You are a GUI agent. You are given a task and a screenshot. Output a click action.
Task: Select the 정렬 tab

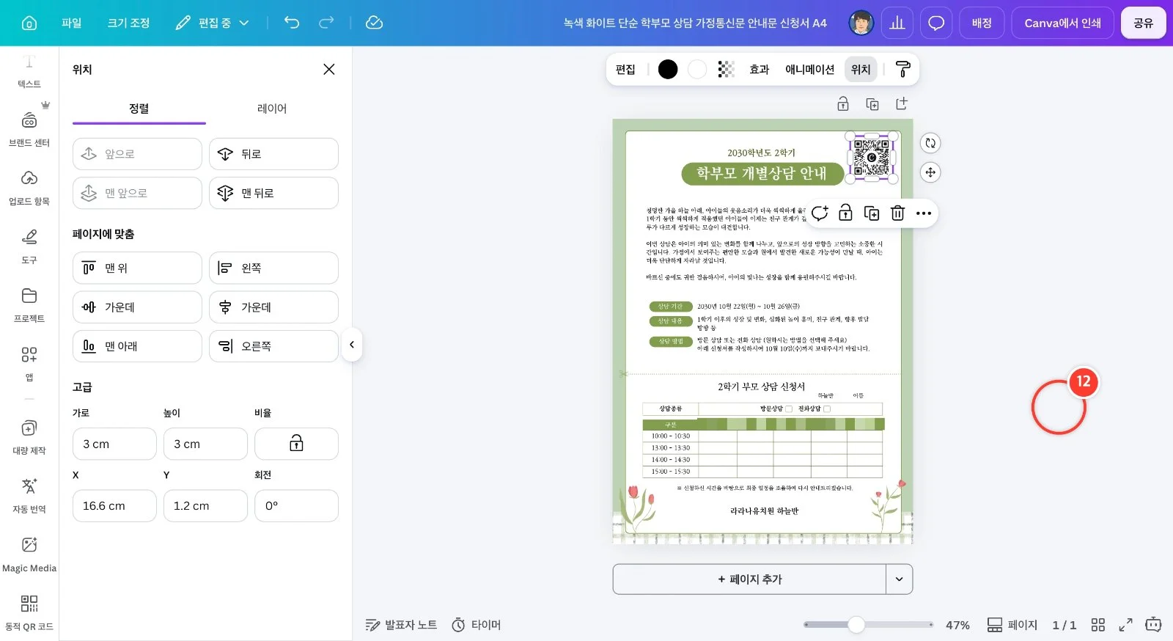pyautogui.click(x=139, y=109)
